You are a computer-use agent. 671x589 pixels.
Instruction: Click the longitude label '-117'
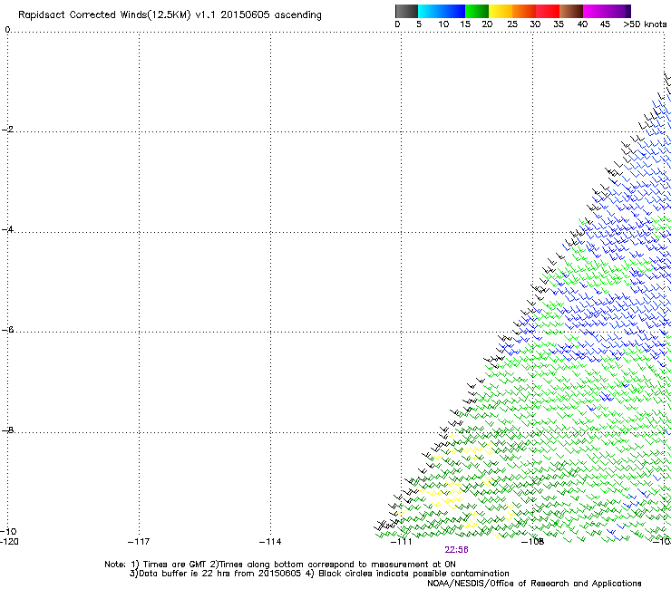[139, 542]
